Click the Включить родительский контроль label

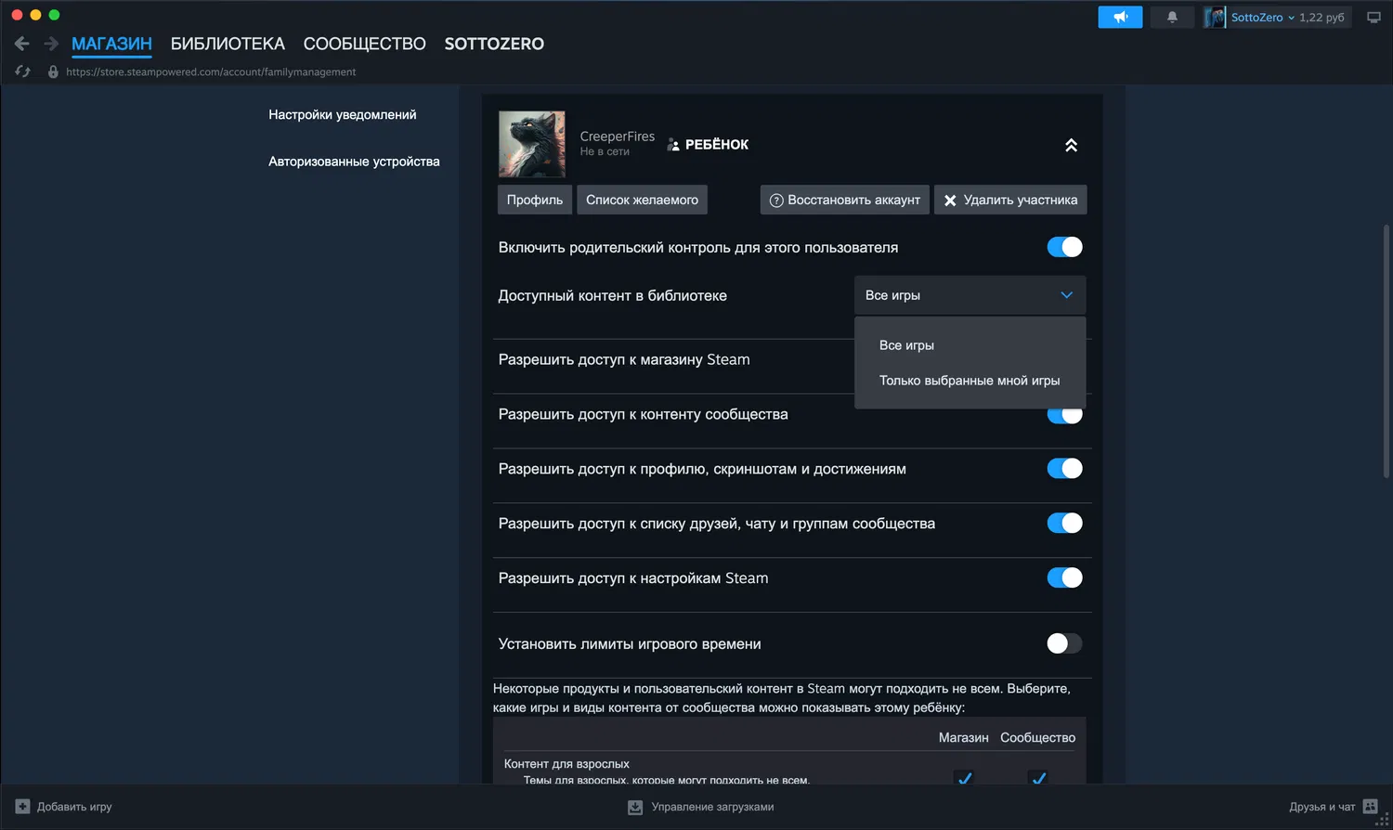[x=698, y=247]
